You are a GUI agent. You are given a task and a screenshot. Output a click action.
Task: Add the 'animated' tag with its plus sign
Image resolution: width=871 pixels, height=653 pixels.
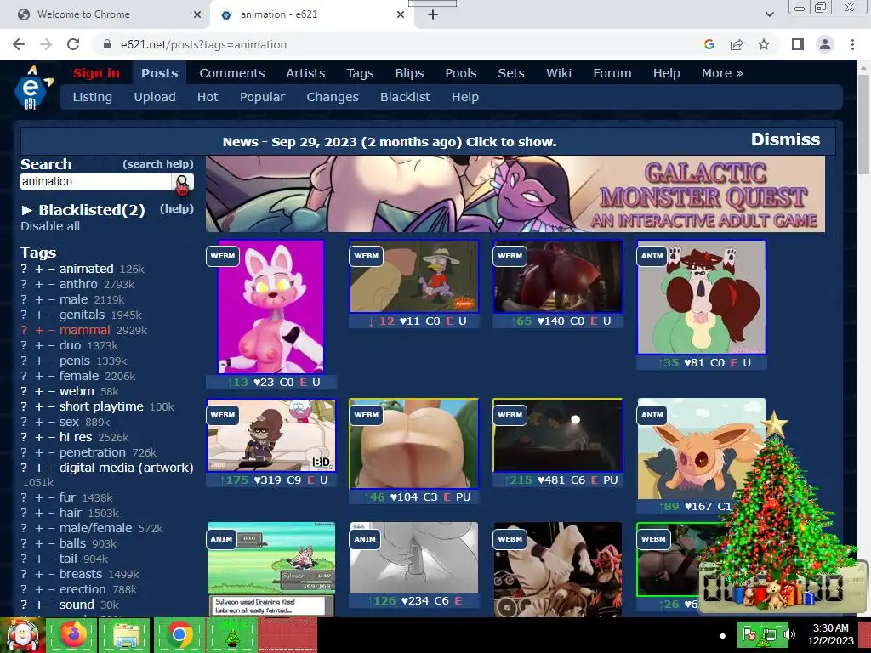(x=39, y=269)
